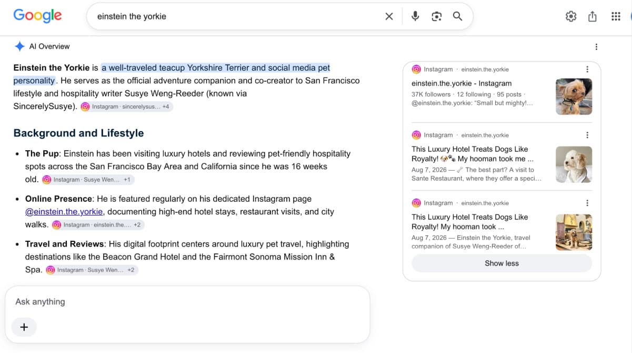
Task: Click the bold text Online Presence
Action: point(59,199)
